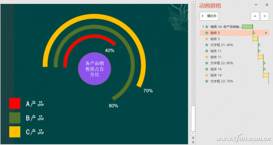273x145 pixels.
Task: Click the A产品 legend text
Action: pyautogui.click(x=35, y=104)
